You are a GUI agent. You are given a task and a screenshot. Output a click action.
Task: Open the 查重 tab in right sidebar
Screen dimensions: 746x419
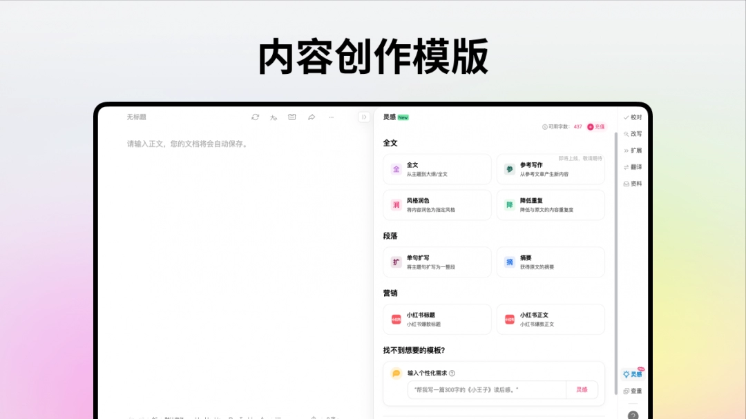click(x=633, y=391)
